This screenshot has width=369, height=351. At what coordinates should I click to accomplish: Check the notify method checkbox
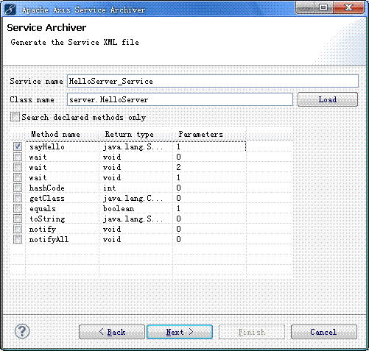[18, 229]
